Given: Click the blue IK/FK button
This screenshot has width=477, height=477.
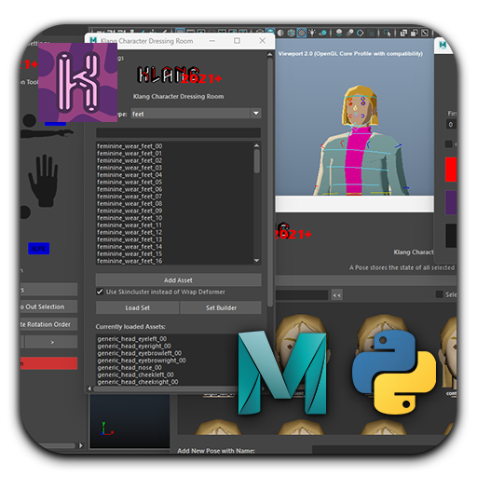Looking at the screenshot, I should (38, 249).
